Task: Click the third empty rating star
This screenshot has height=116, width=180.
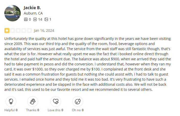Action: [18, 31]
